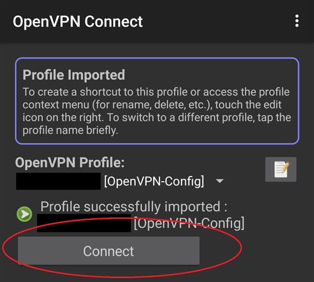Click the "OpenVPN Connect" app title

pos(77,21)
